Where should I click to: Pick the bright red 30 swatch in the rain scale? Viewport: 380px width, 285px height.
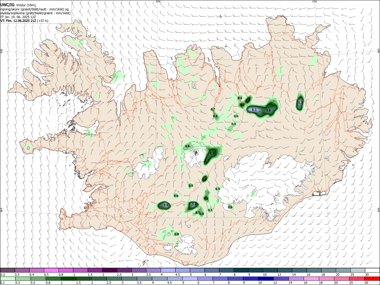[x=372, y=278]
